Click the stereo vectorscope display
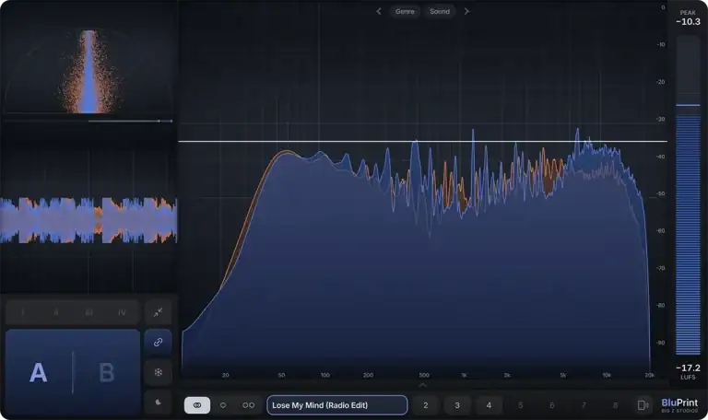708x420 pixels. pos(88,70)
